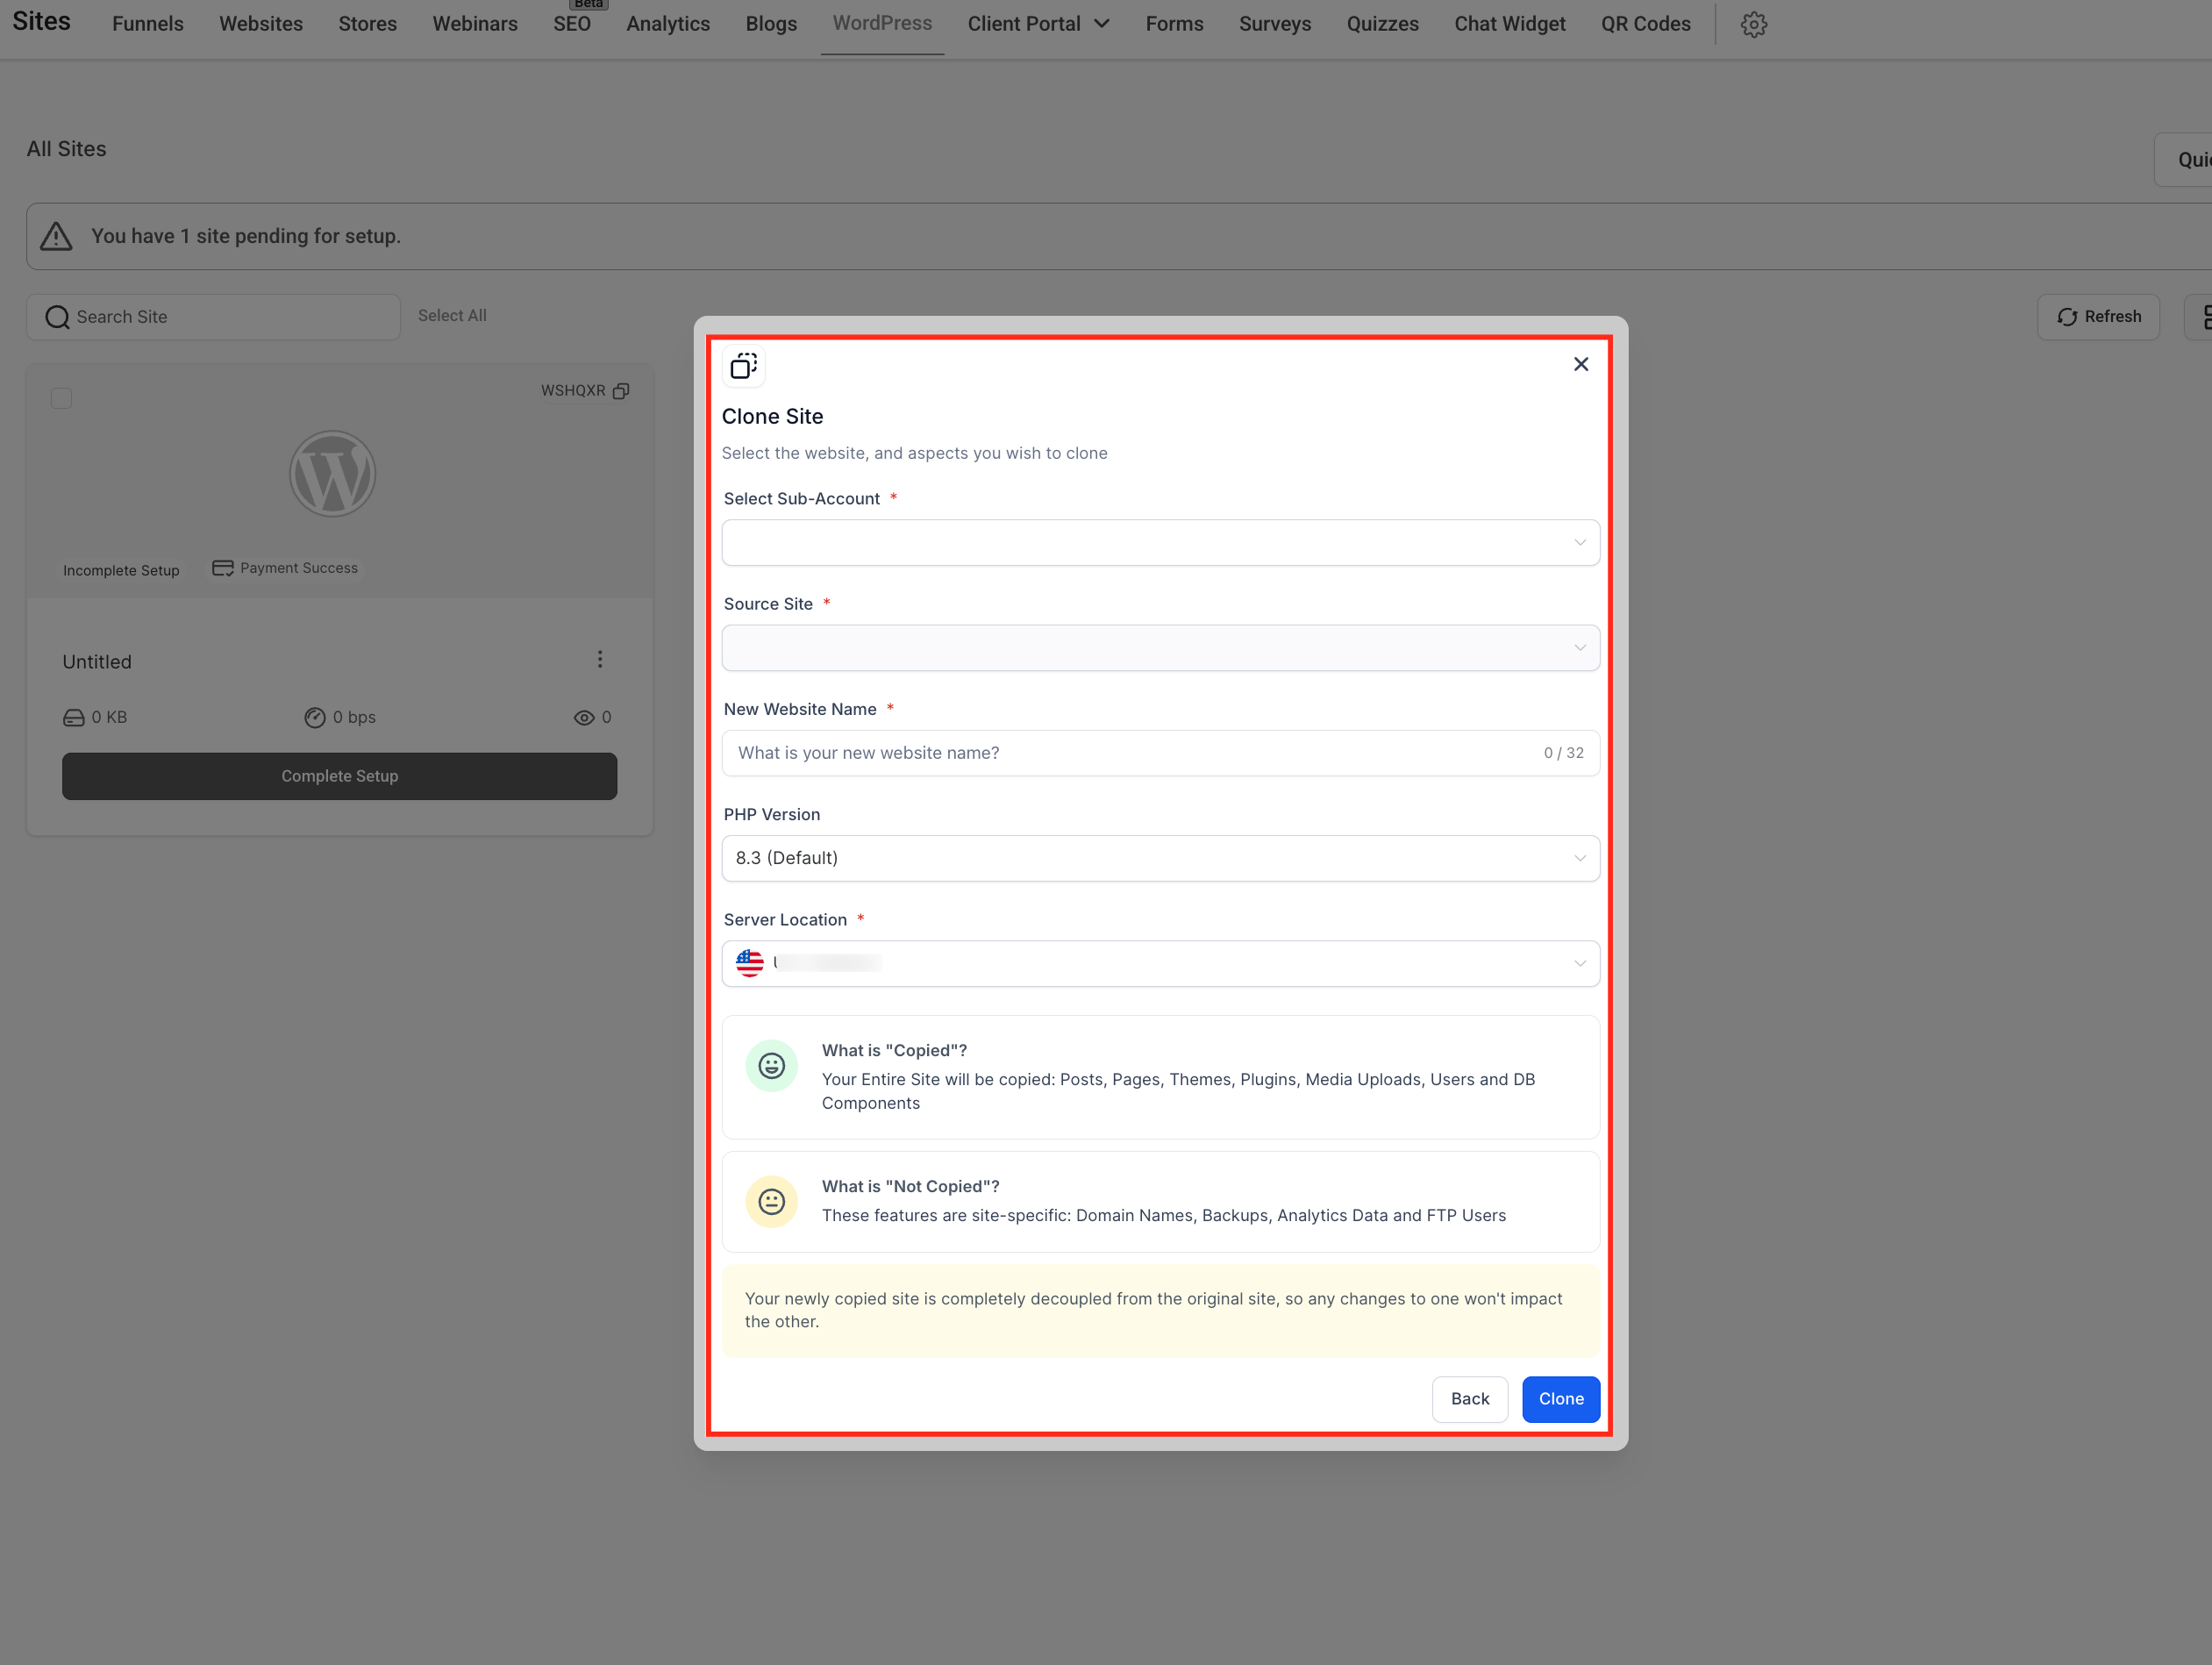The image size is (2212, 1665).
Task: Open settings gear in top navigation
Action: coord(1753,24)
